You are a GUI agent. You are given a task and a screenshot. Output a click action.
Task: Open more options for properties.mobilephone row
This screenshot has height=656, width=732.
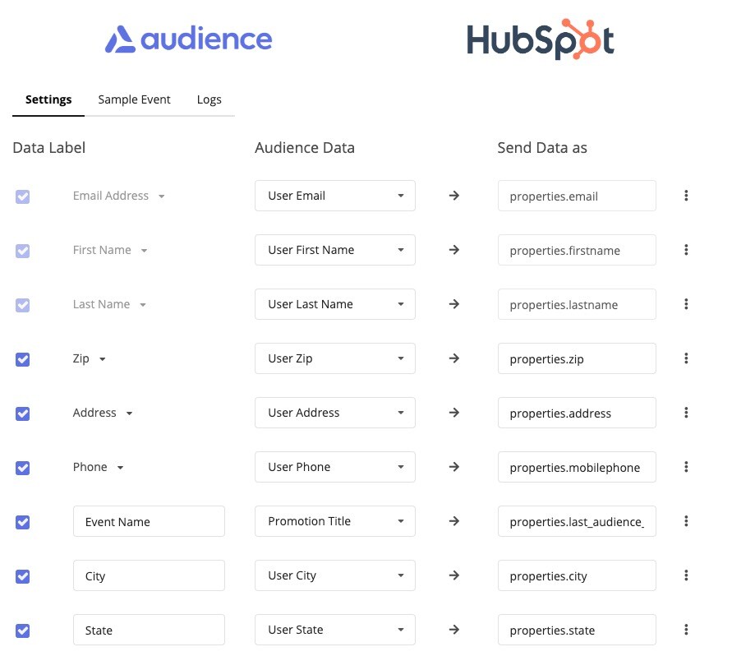coord(686,467)
